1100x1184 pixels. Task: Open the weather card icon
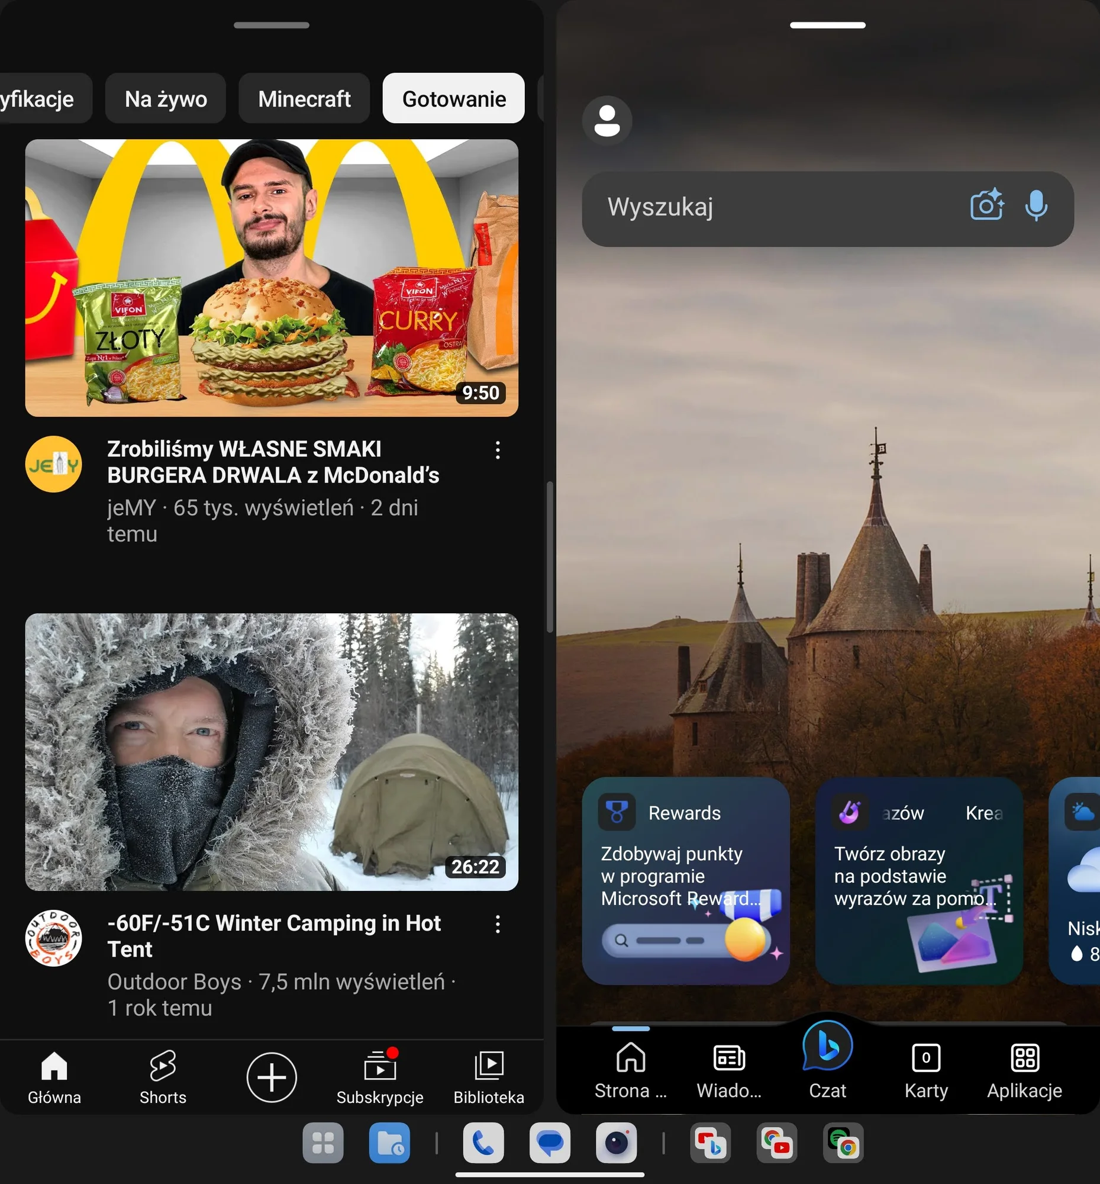(x=1082, y=812)
